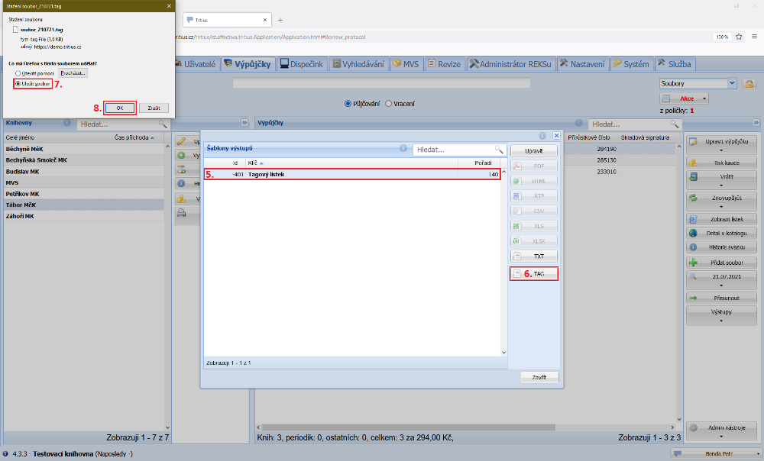Image resolution: width=764 pixels, height=461 pixels.
Task: Click the Detail v katalogu globe button
Action: click(722, 233)
